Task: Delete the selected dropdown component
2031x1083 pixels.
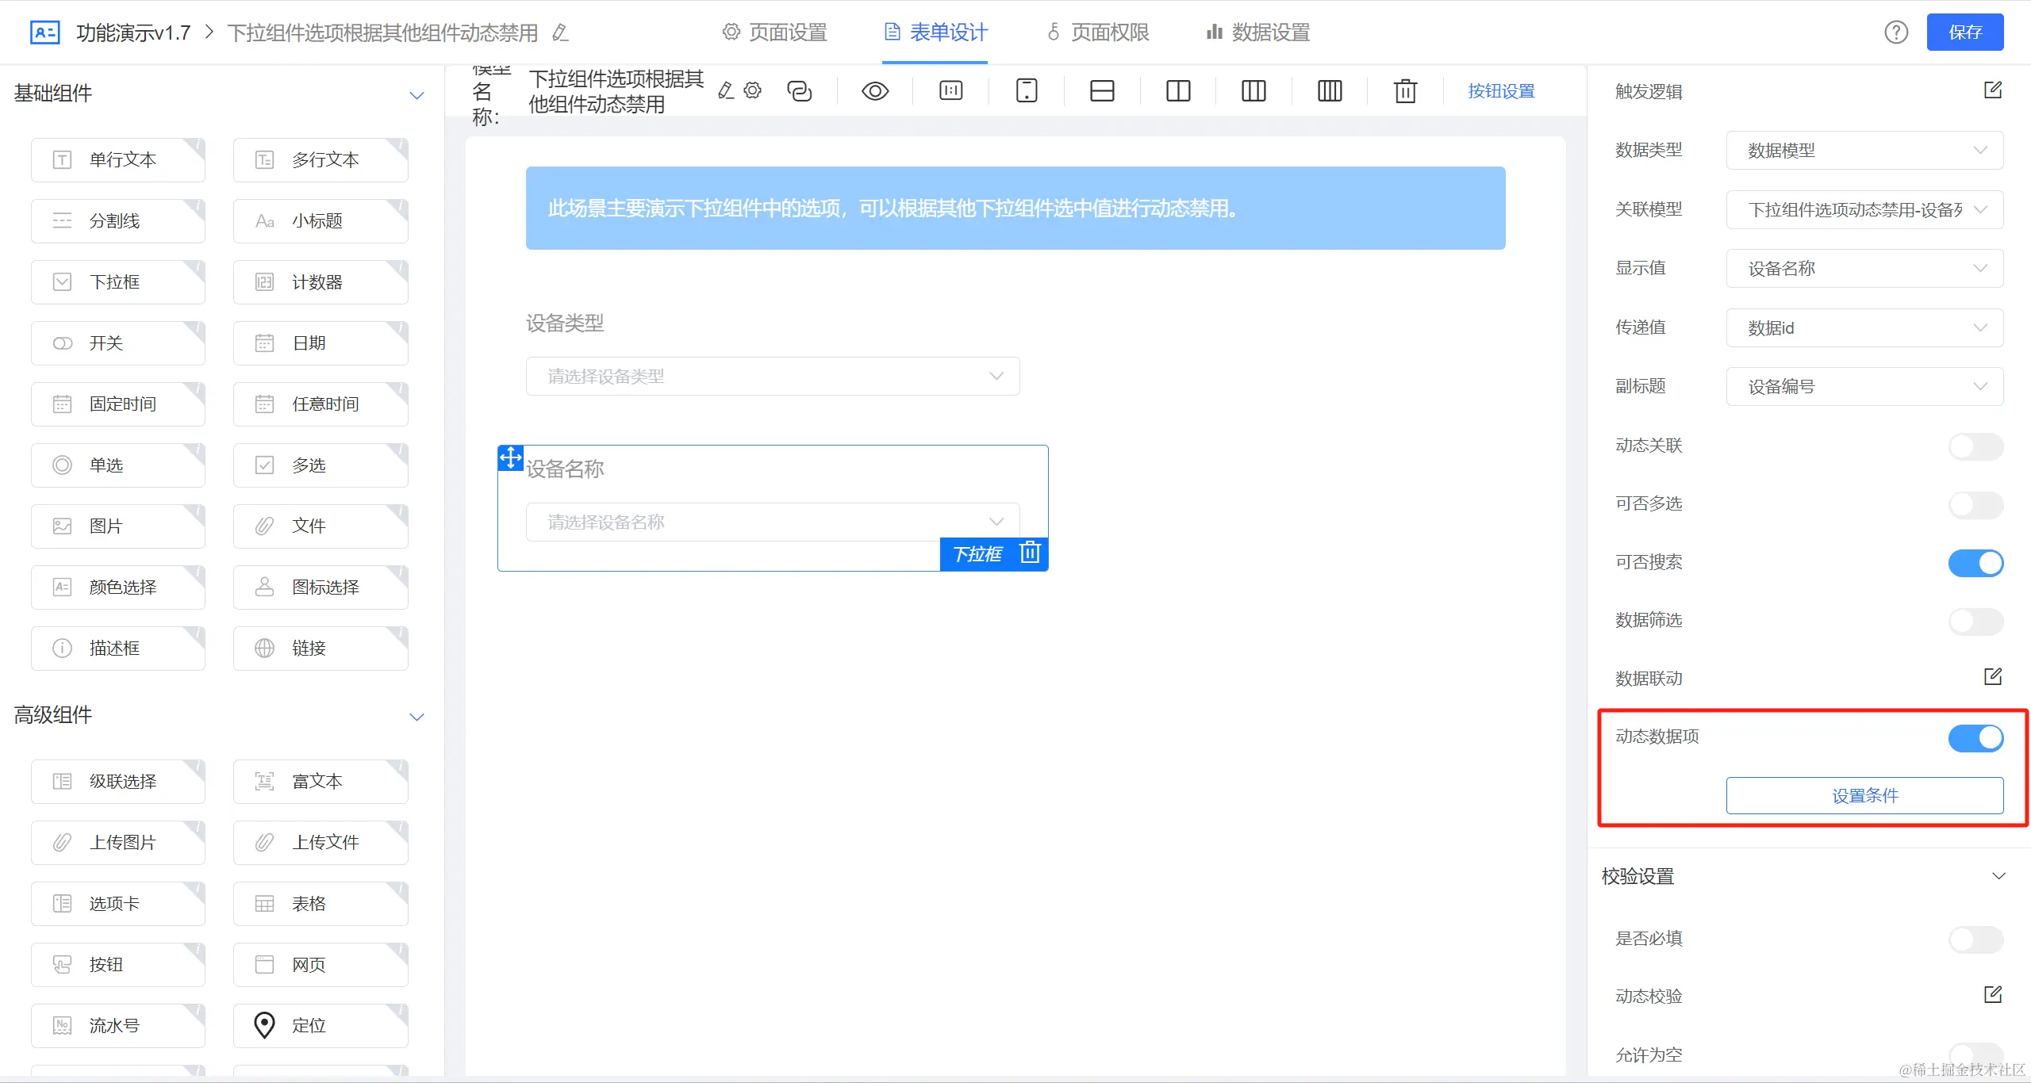Action: [x=1030, y=553]
